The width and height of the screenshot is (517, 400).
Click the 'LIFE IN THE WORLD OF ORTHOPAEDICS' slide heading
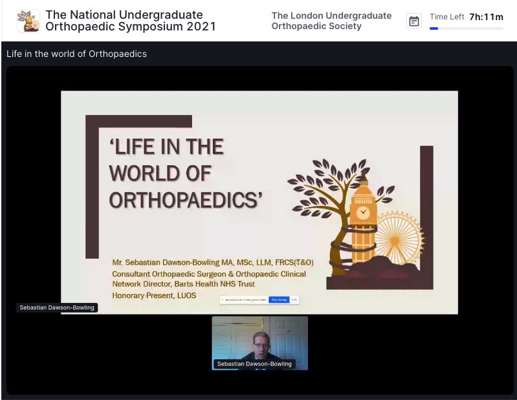(186, 173)
